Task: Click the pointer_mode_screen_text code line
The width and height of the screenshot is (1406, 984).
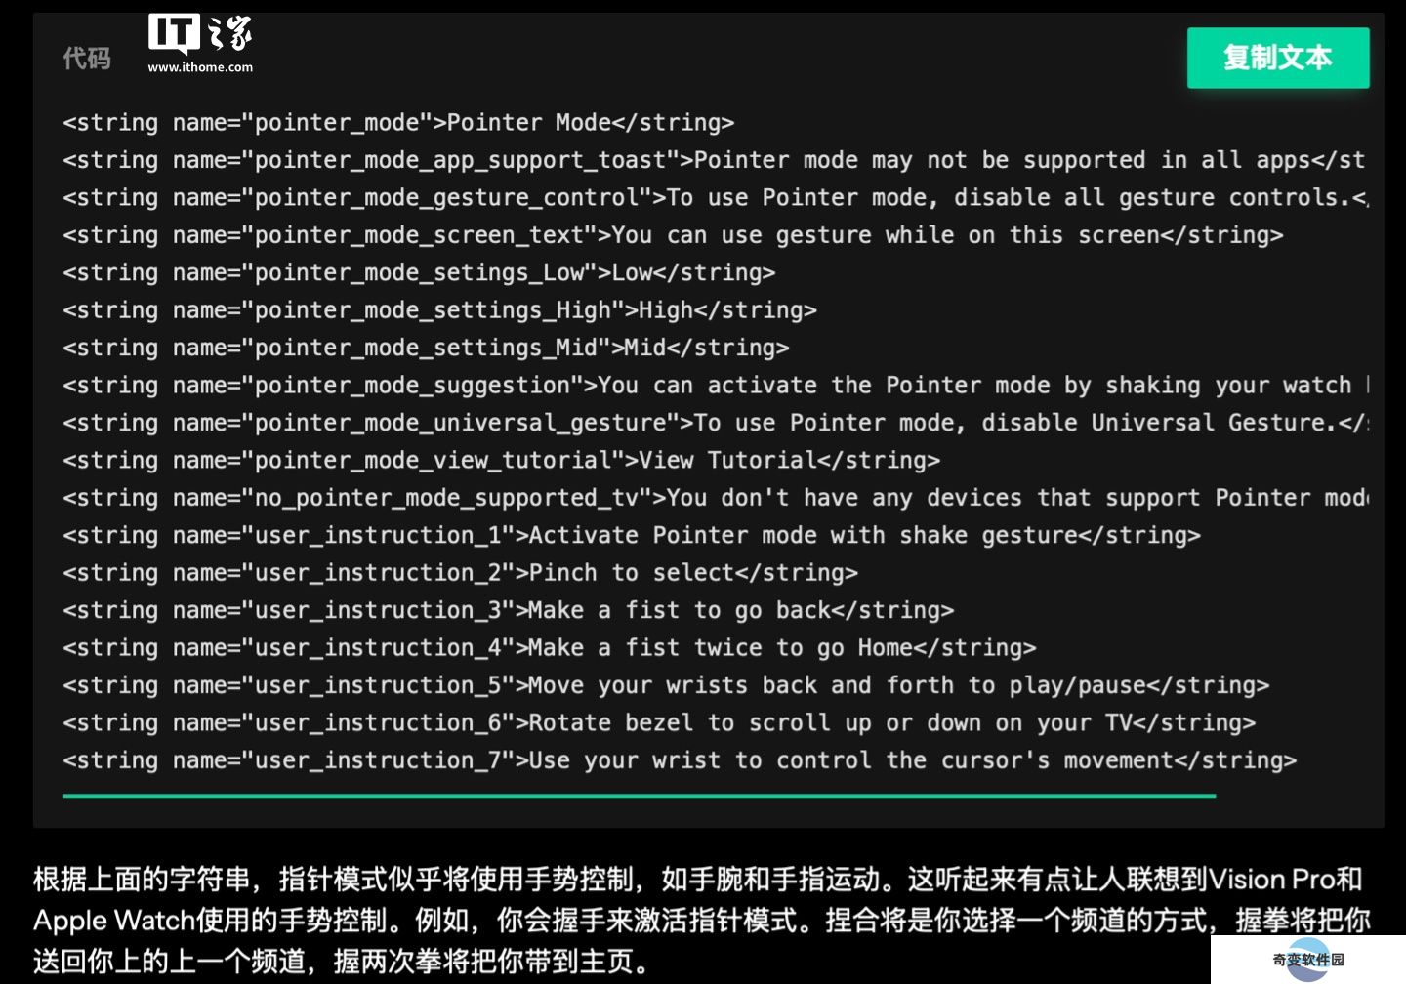Action: (x=673, y=235)
